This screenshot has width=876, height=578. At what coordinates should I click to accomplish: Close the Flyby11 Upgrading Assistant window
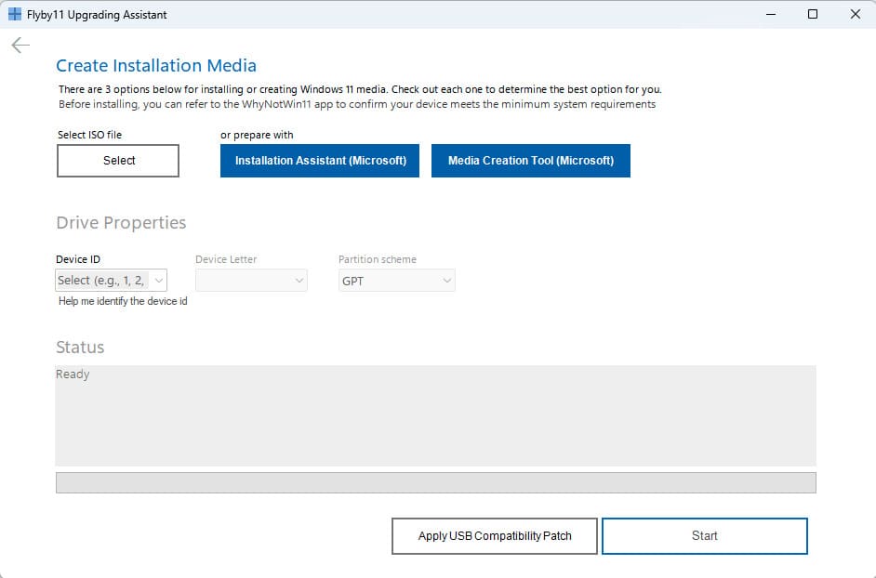855,15
